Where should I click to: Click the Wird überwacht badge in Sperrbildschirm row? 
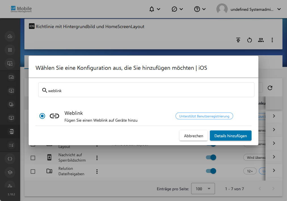pyautogui.click(x=255, y=157)
